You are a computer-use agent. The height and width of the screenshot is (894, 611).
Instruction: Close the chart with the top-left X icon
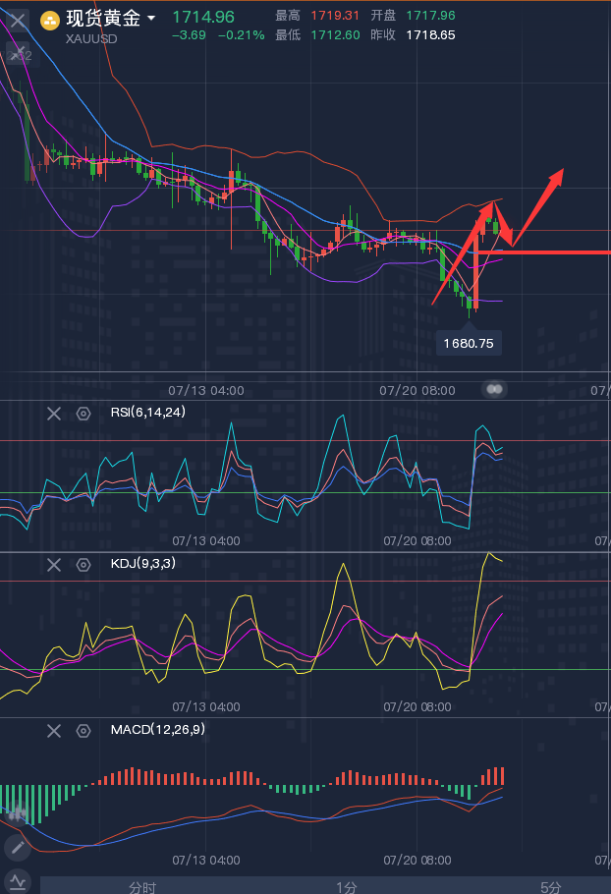coord(18,21)
